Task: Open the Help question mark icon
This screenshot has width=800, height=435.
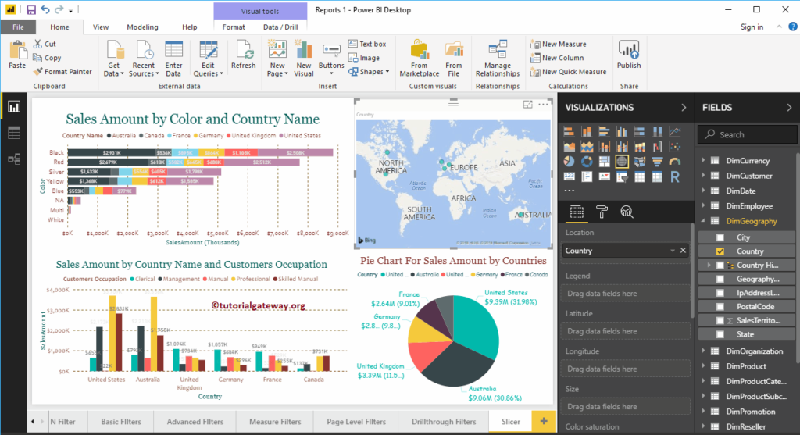Action: (x=793, y=27)
